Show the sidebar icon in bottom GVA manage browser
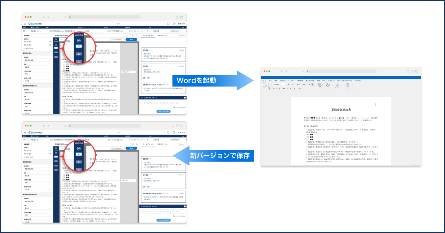The image size is (445, 233). pyautogui.click(x=173, y=126)
